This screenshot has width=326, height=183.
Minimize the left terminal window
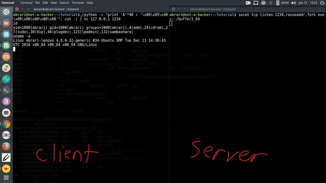point(22,9)
